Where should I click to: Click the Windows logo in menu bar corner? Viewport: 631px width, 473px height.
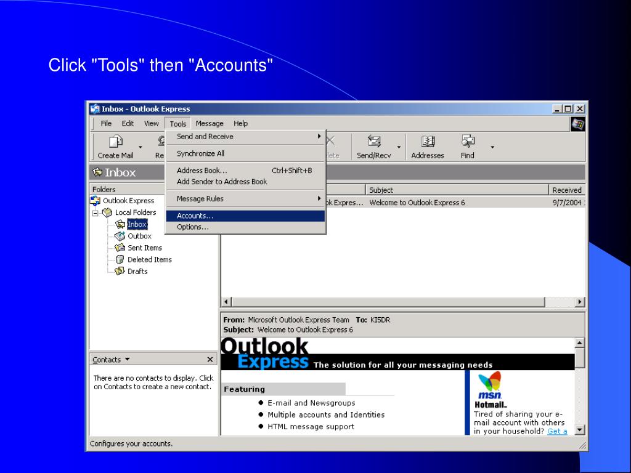pos(578,124)
